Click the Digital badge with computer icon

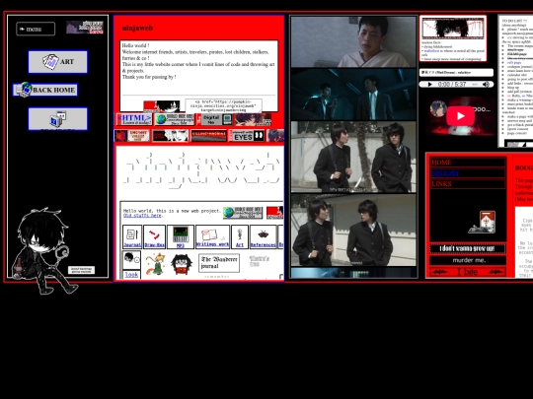point(216,119)
